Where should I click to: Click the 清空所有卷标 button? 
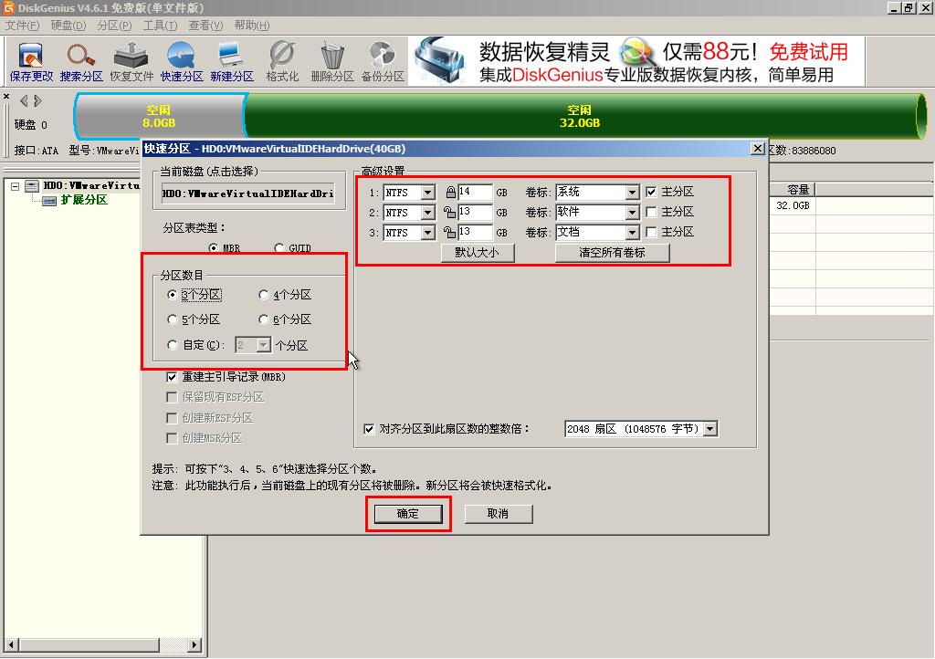pos(612,253)
